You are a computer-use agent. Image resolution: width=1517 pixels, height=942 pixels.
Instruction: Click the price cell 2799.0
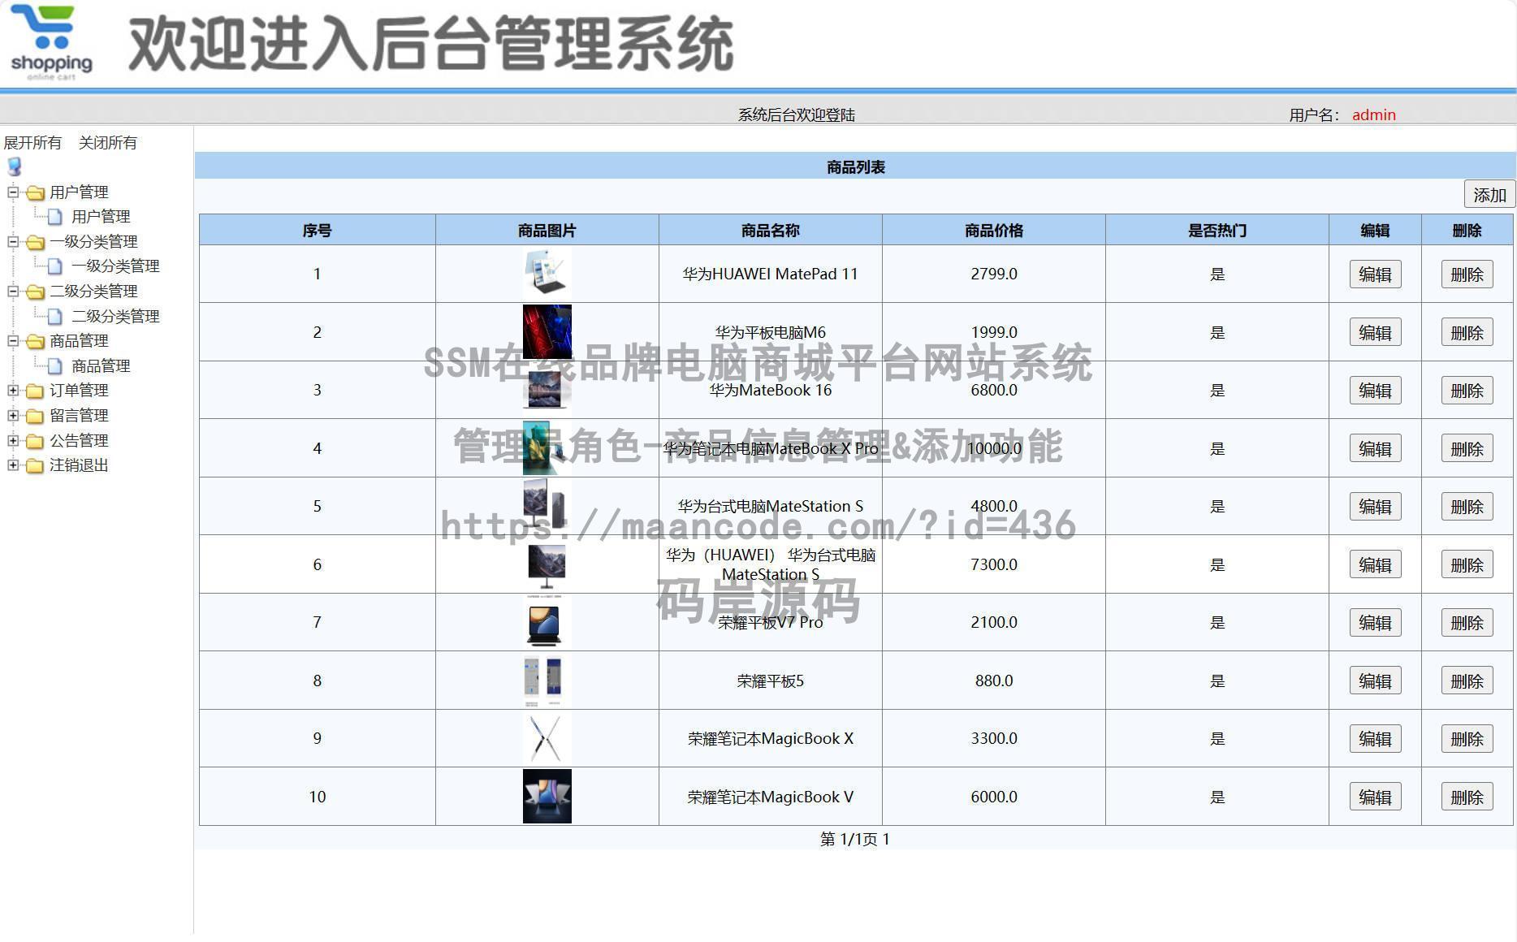tap(993, 274)
